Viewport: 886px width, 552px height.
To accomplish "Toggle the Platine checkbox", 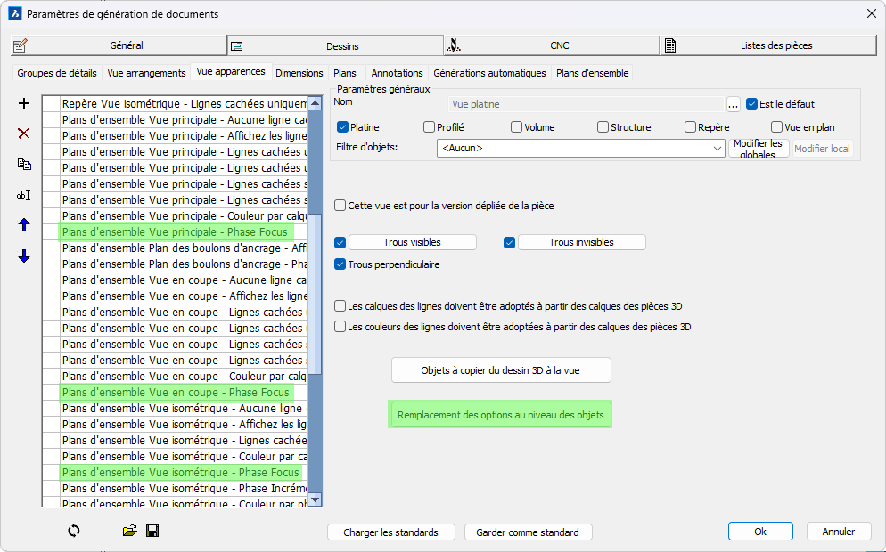I will click(x=342, y=127).
